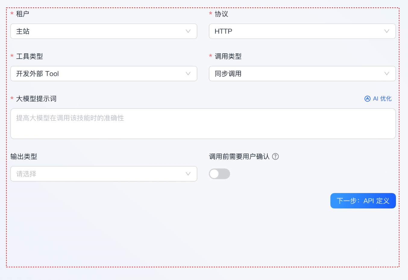The image size is (408, 280).
Task: Open the 租户 dropdown showing 主站
Action: pos(99,31)
